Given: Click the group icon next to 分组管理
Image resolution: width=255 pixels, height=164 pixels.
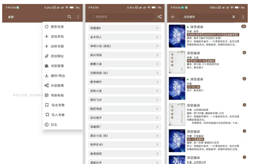Looking at the screenshot, I should click(46, 86).
